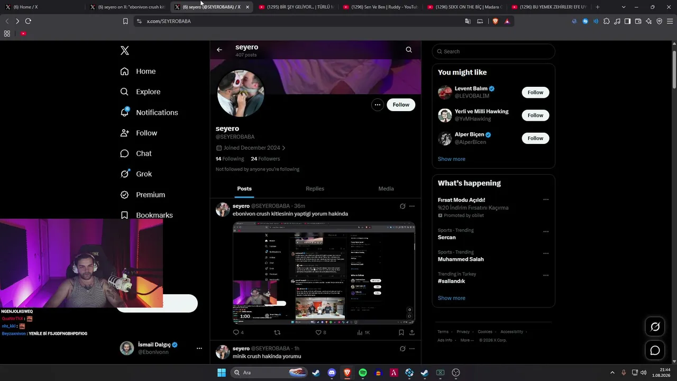Viewport: 677px width, 381px height.
Task: Open options for Fırsat Modu Açıldı promotion
Action: 546,200
